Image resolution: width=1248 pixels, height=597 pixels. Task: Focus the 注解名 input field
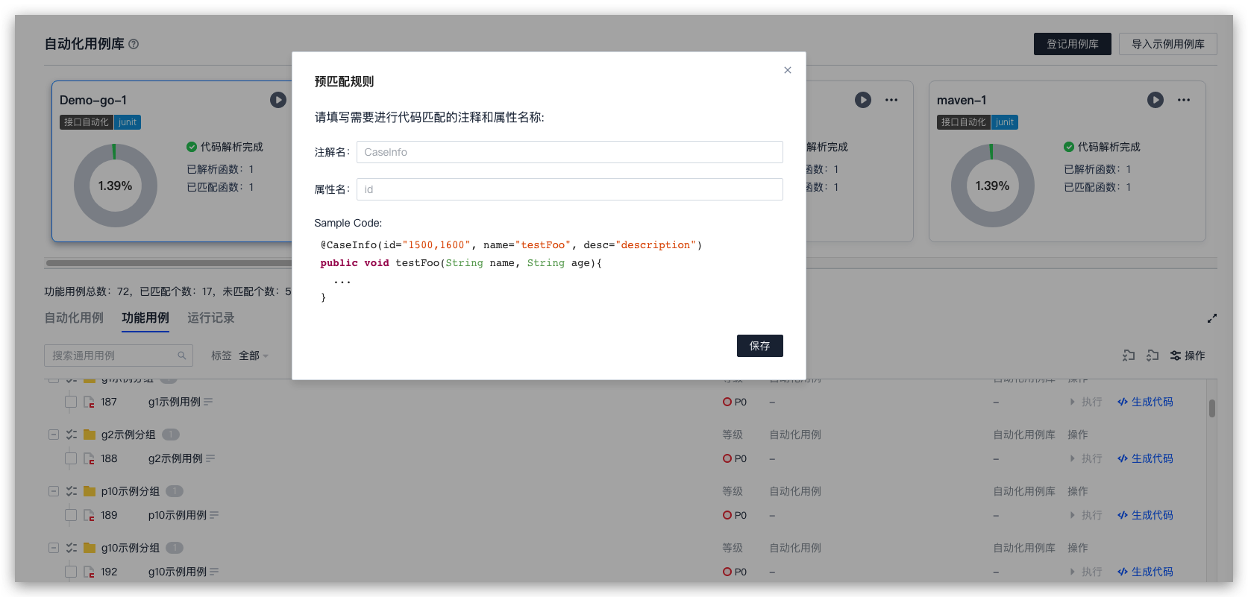[569, 152]
